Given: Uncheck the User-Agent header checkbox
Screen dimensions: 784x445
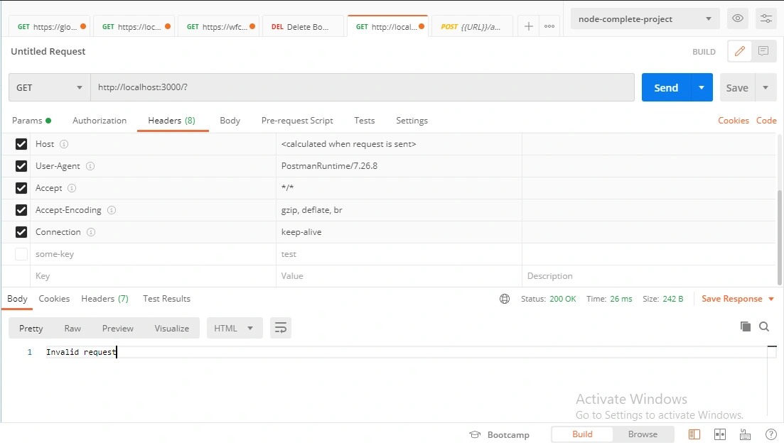Looking at the screenshot, I should pos(21,166).
